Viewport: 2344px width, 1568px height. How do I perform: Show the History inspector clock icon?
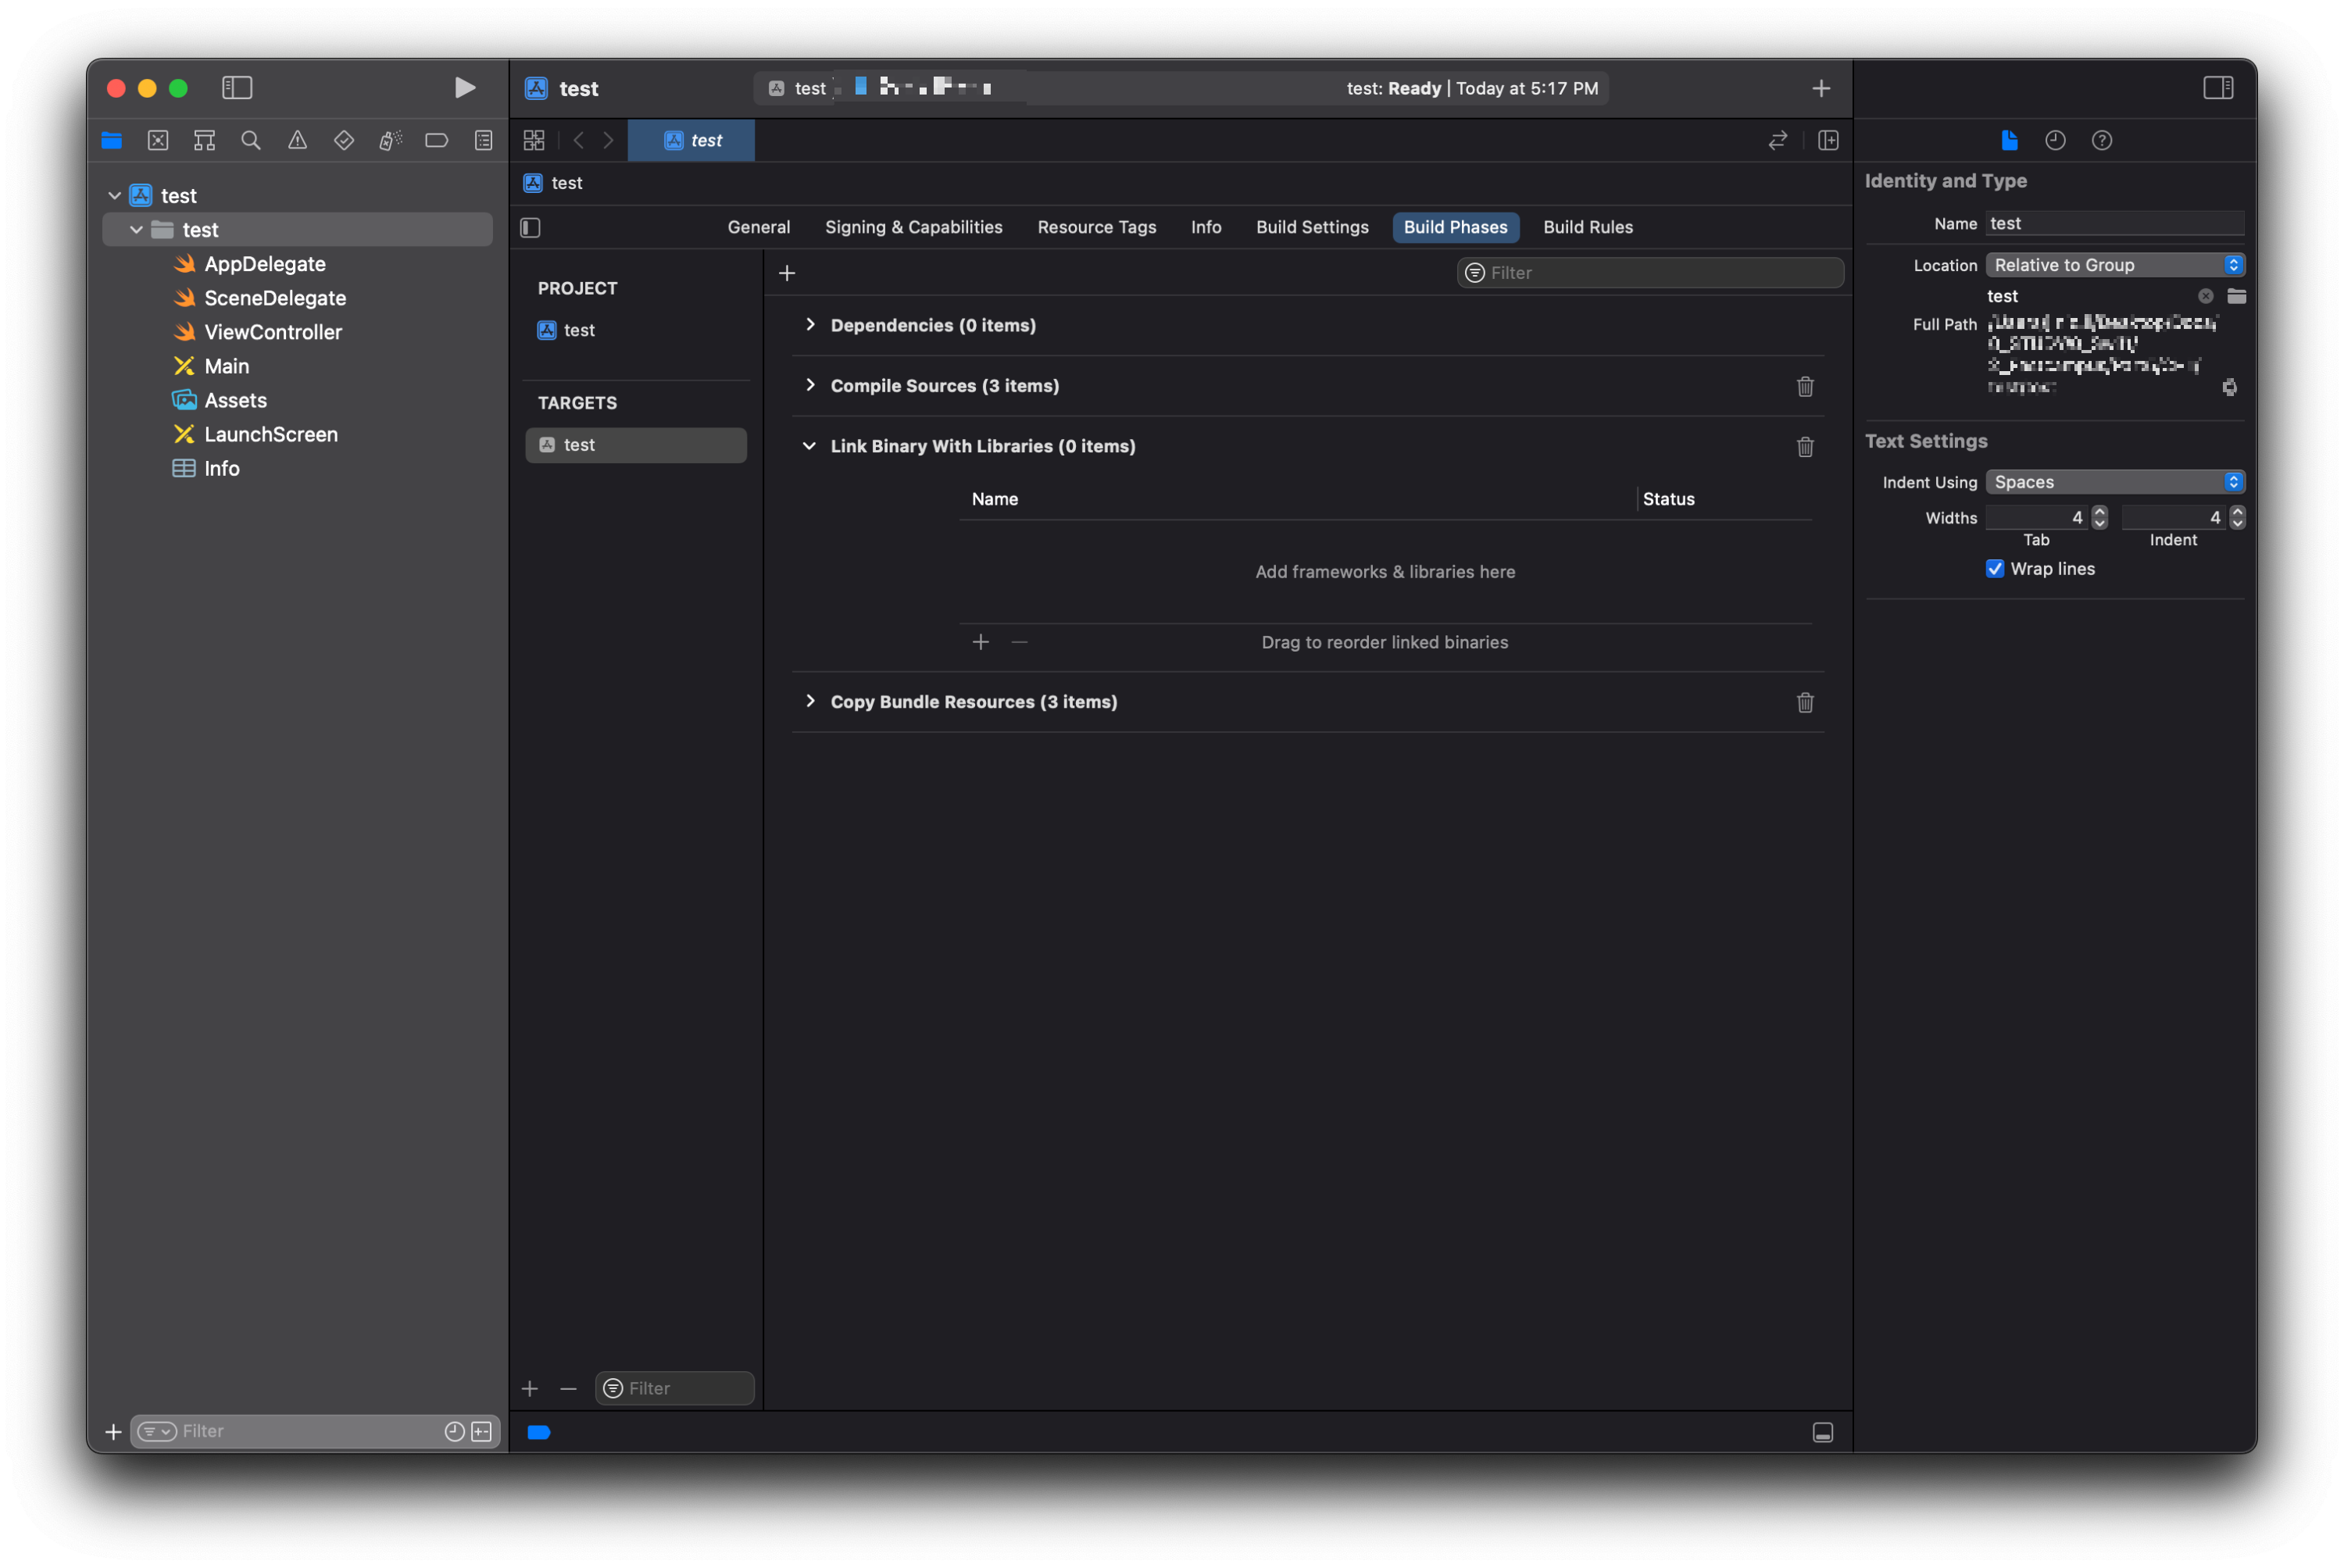2055,141
